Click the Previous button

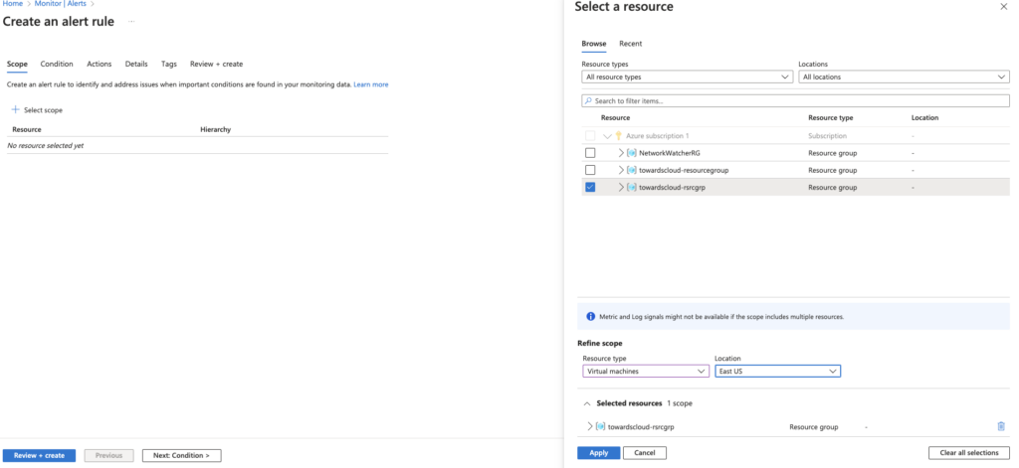[108, 456]
